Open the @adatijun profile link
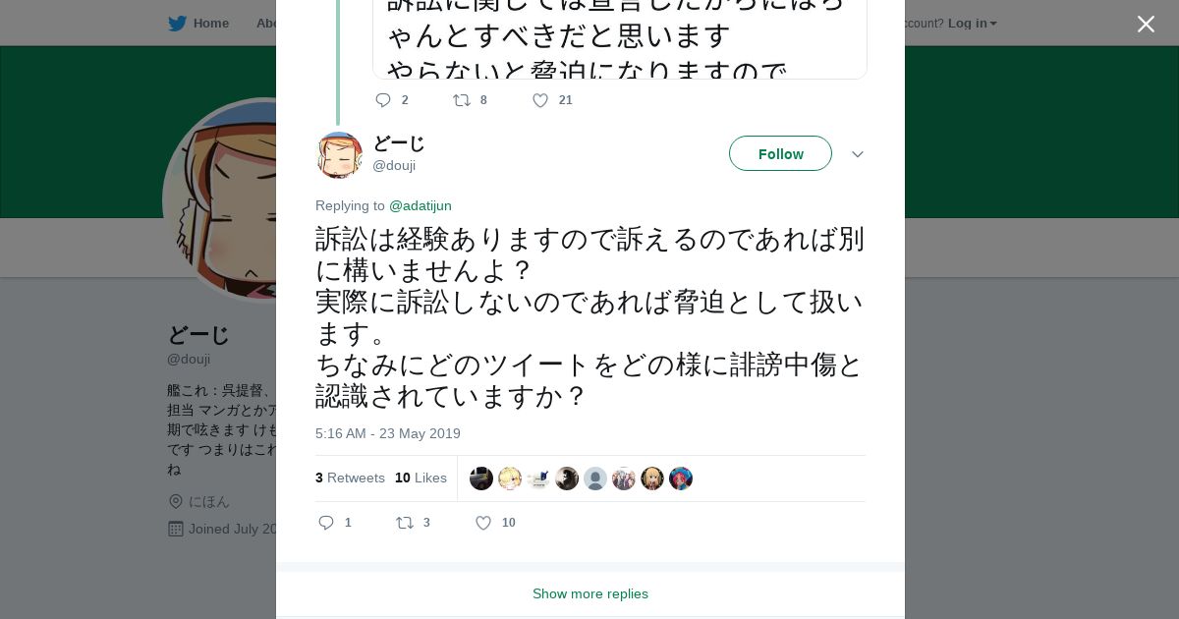Viewport: 1179px width, 619px height. point(420,205)
